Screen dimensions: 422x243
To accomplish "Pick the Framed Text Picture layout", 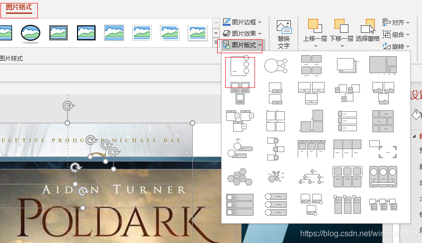I will (x=383, y=149).
